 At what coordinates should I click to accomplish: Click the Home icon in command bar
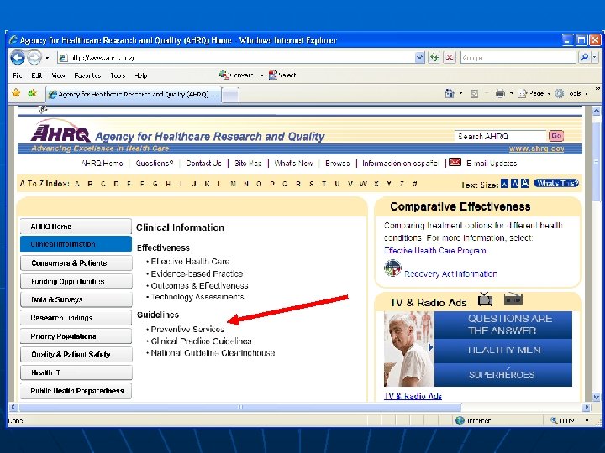coord(450,93)
